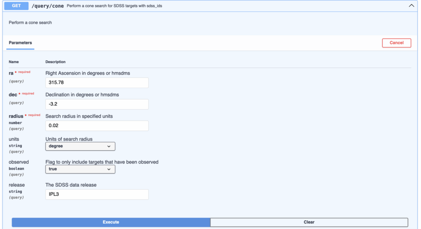Focus the ra input containing 315.78

point(97,82)
